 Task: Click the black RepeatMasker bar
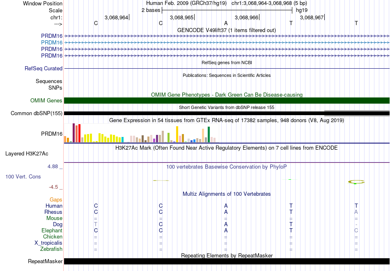pos(227,261)
